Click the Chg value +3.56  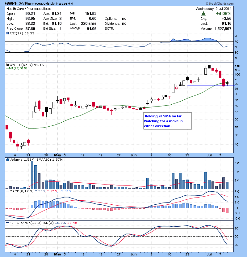227,19
